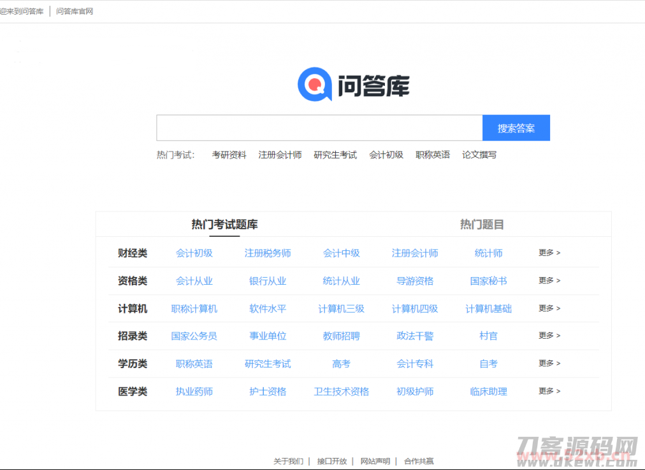This screenshot has height=470, width=645.
Task: Select 职称计算机 under 计算机
Action: coord(194,308)
